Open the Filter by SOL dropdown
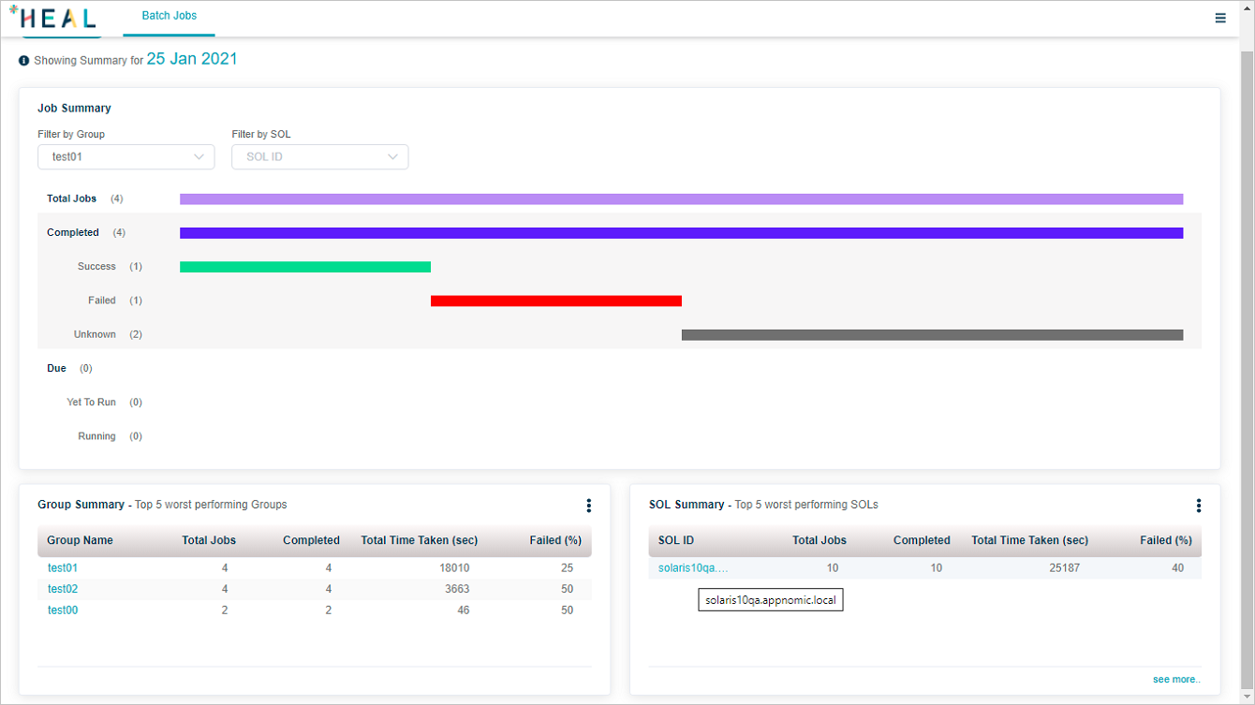1255x705 pixels. (320, 157)
